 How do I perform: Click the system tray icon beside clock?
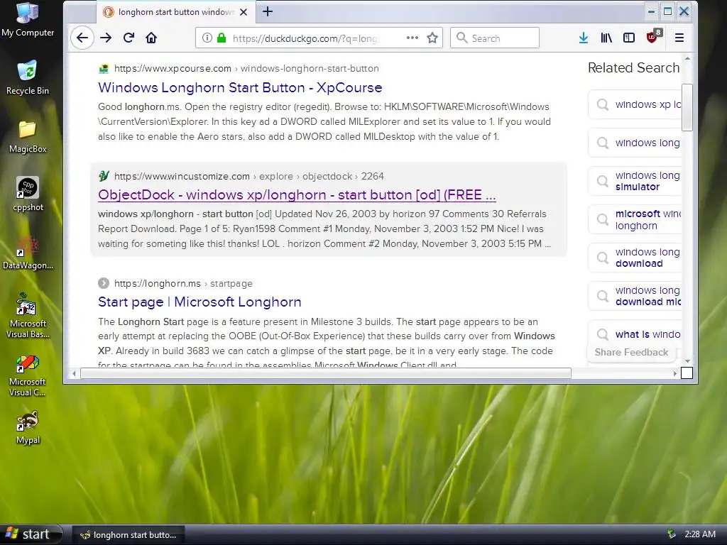coord(671,534)
